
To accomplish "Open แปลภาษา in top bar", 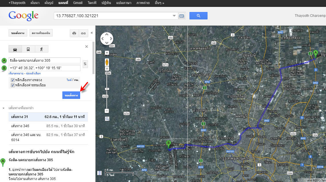I will point(124,3).
